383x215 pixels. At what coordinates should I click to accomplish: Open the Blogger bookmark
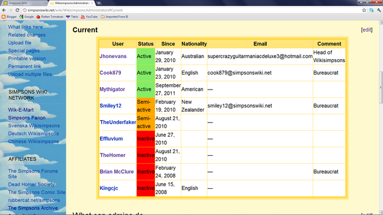point(9,17)
